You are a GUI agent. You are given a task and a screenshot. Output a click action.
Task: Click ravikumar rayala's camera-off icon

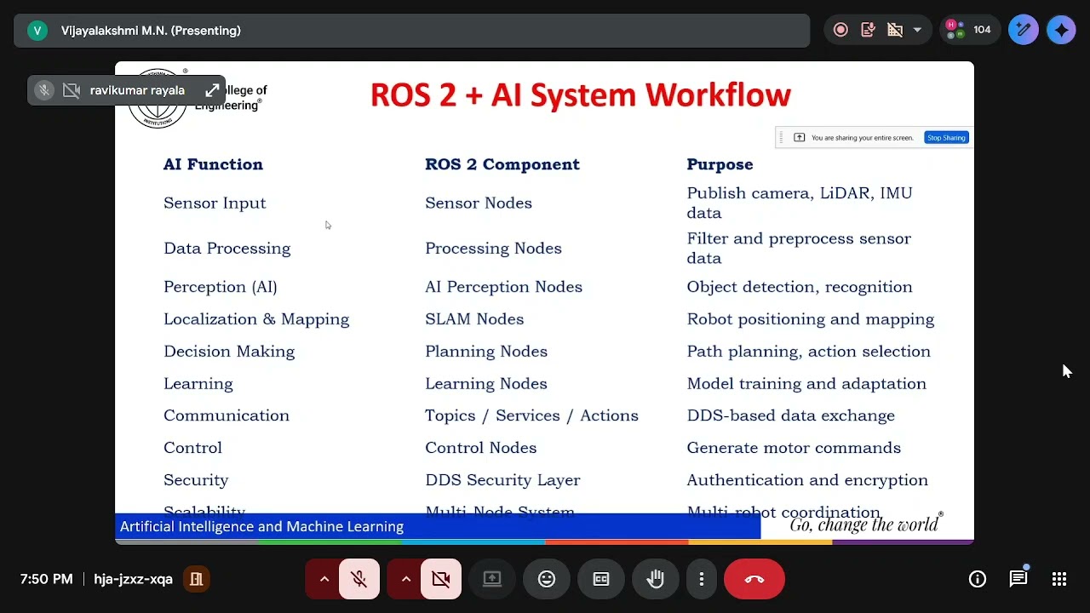pos(72,90)
